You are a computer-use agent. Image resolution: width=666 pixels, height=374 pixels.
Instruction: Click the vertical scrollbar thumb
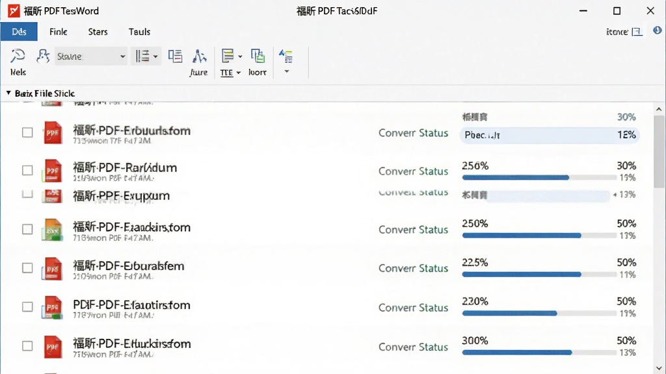[659, 151]
